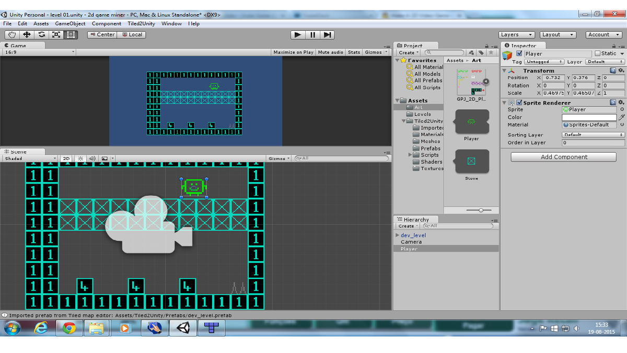Screen dimensions: 627x353
Task: Click the Add Component button
Action: pyautogui.click(x=564, y=157)
